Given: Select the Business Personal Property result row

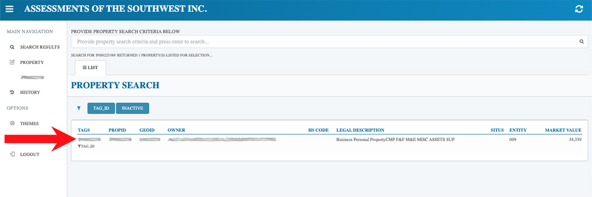Looking at the screenshot, I should click(395, 140).
